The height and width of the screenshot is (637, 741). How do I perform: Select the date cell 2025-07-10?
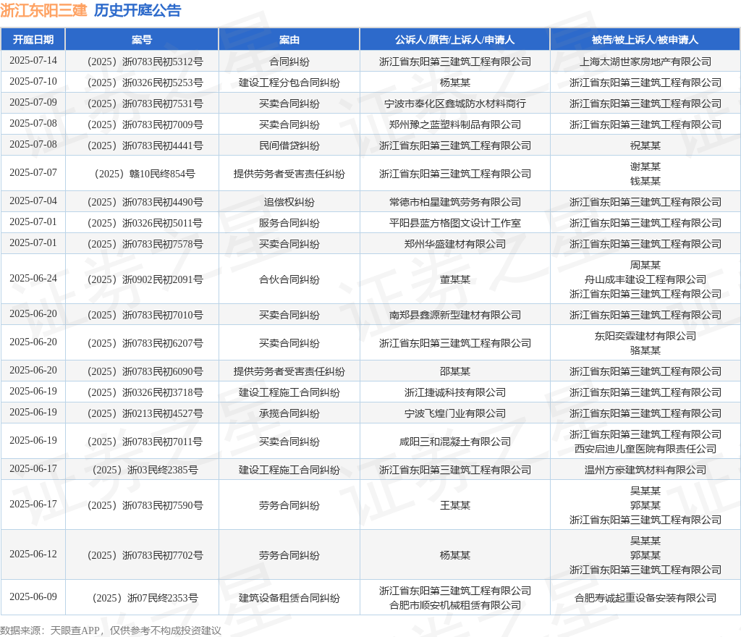click(33, 81)
